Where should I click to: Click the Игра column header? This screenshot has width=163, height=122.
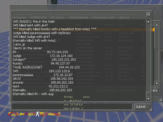point(89,25)
